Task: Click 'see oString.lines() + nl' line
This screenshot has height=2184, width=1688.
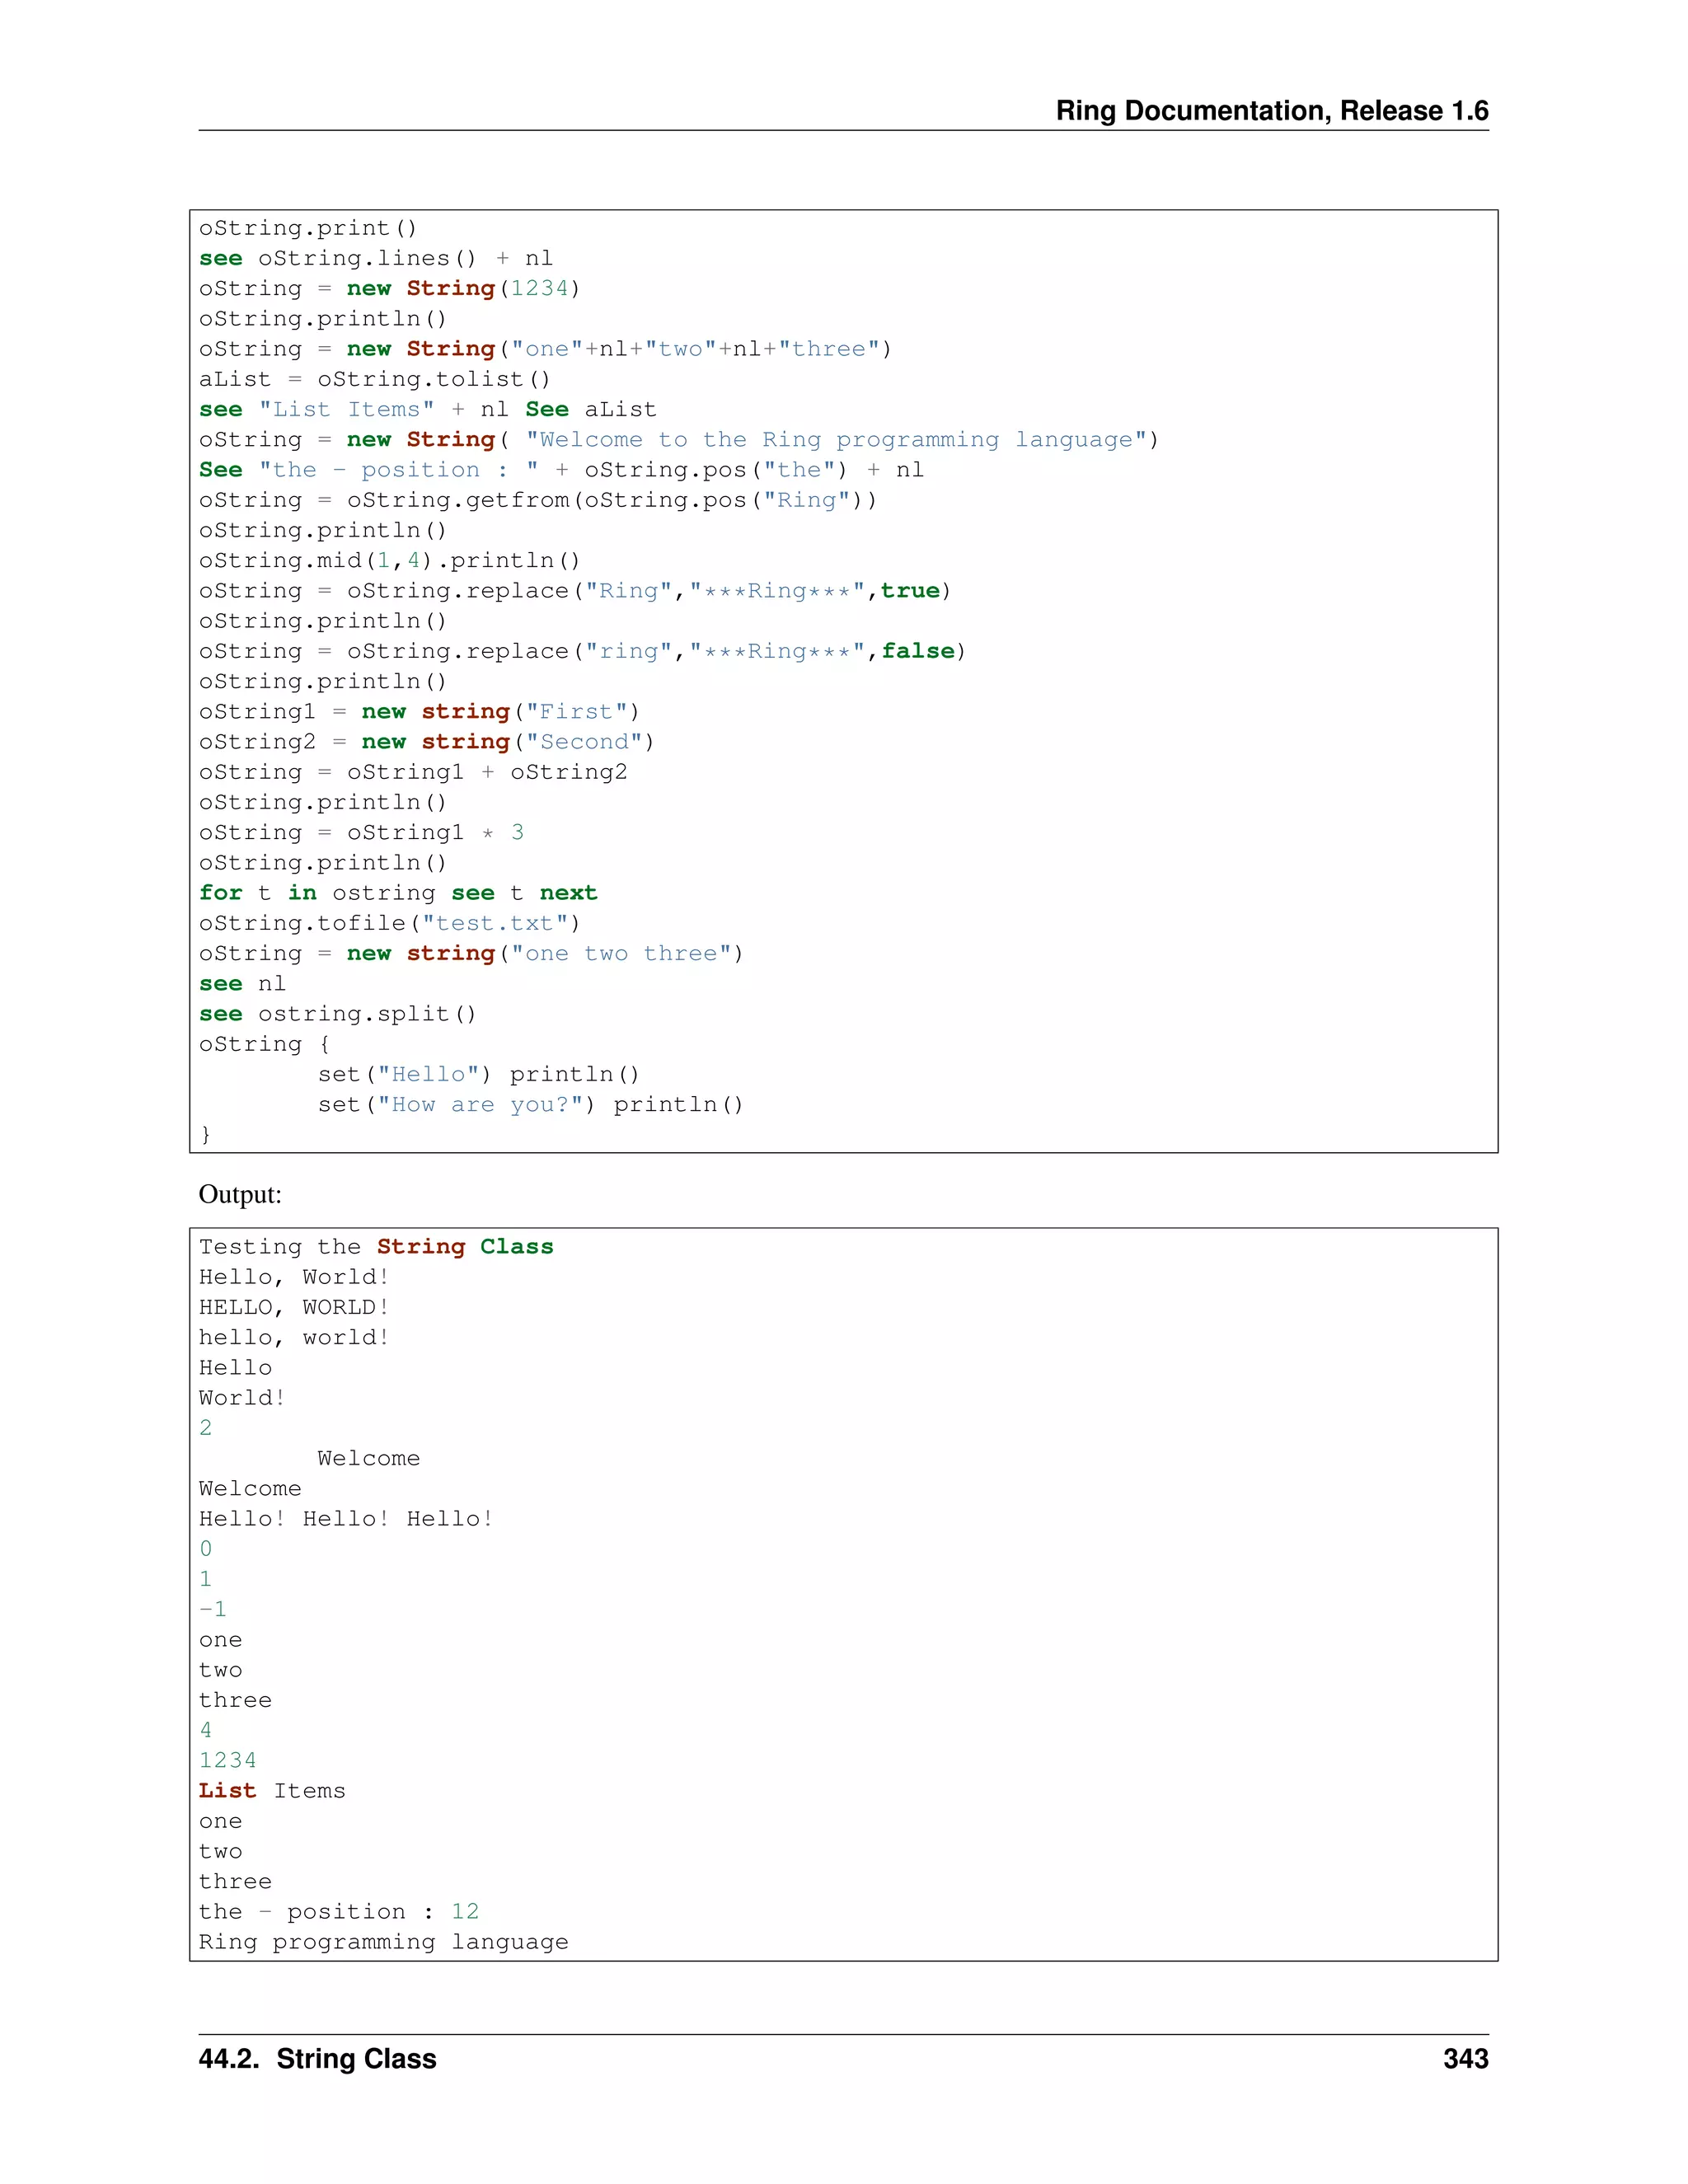Action: click(375, 258)
